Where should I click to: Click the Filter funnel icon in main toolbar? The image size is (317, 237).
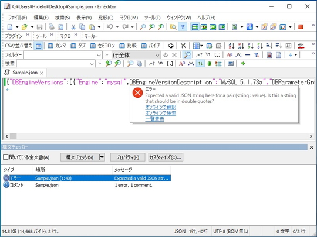(x=183, y=26)
